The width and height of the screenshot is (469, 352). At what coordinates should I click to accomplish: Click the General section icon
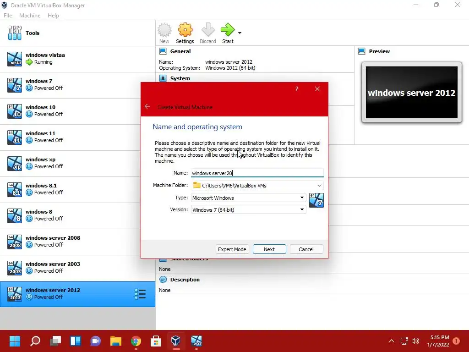[x=163, y=51]
